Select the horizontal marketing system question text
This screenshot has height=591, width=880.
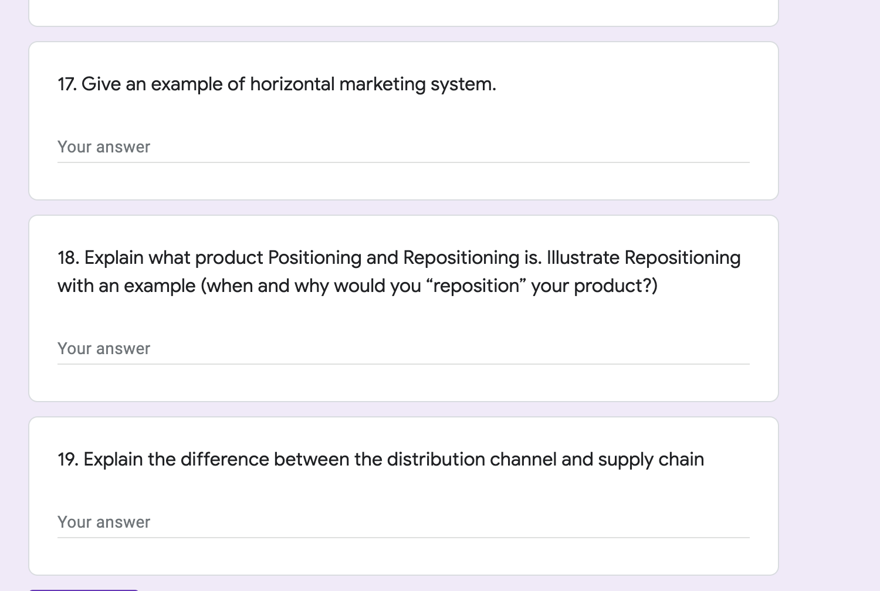pyautogui.click(x=277, y=84)
